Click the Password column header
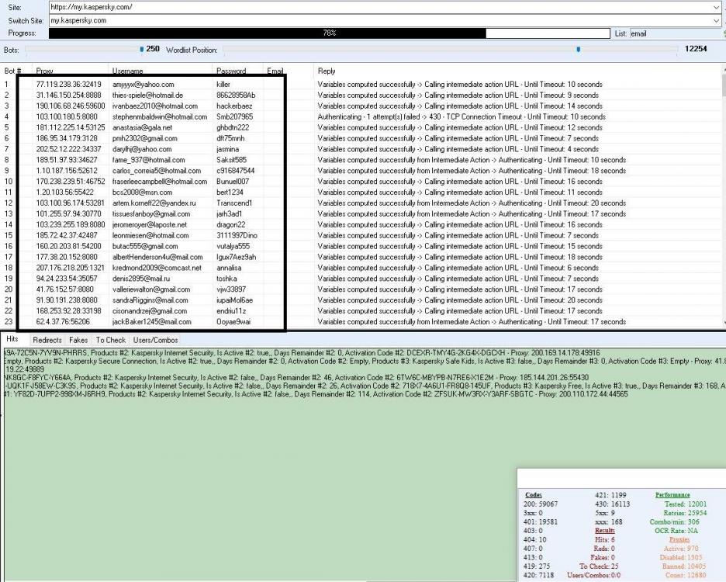The image size is (726, 582). click(x=230, y=71)
